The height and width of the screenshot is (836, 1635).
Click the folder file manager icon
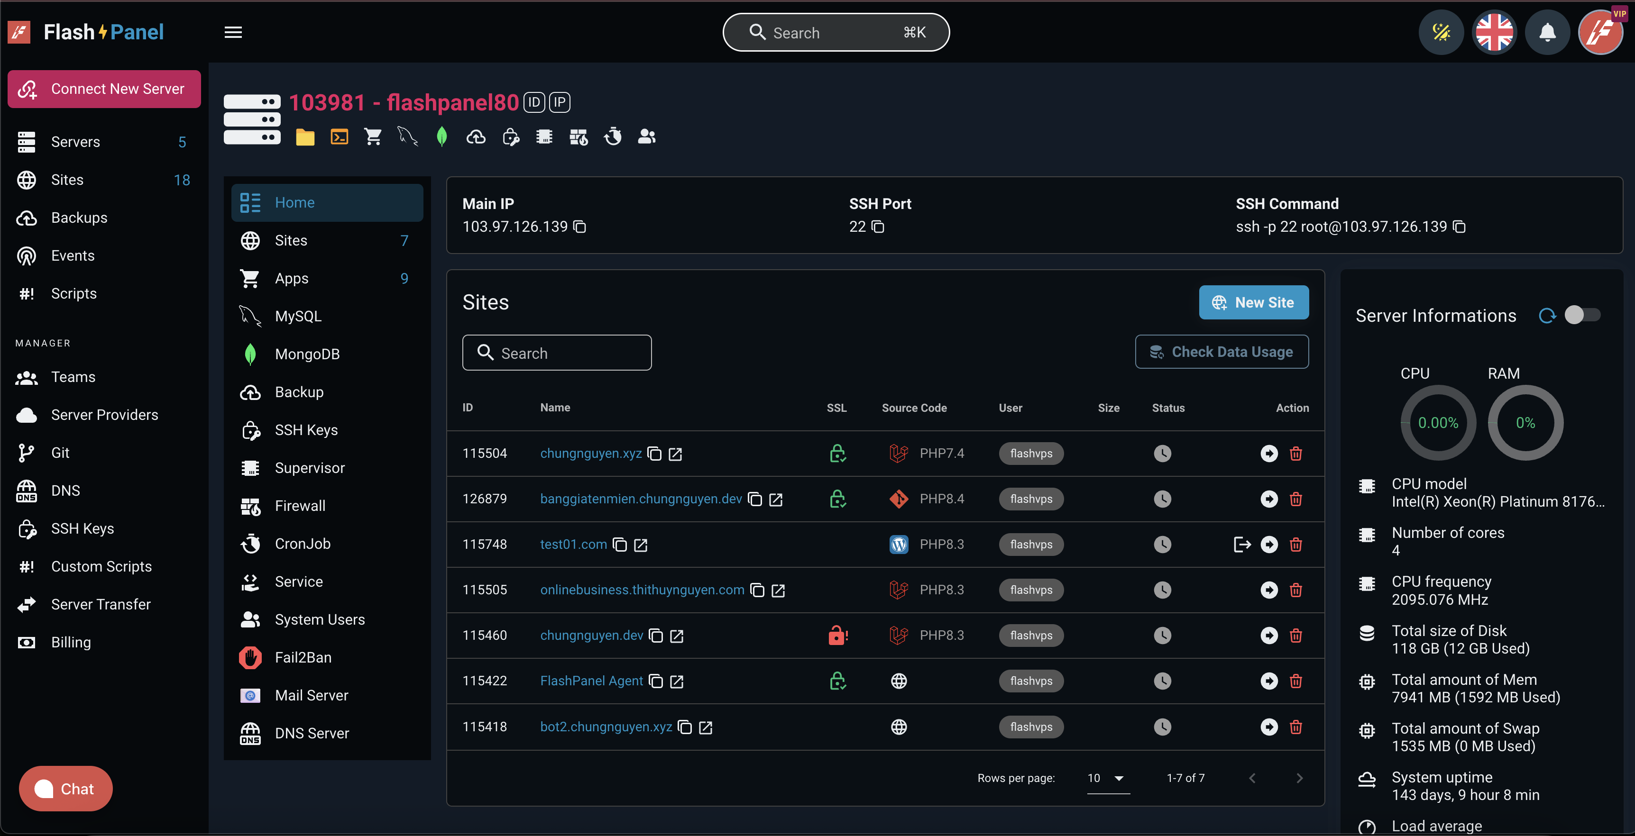(305, 137)
